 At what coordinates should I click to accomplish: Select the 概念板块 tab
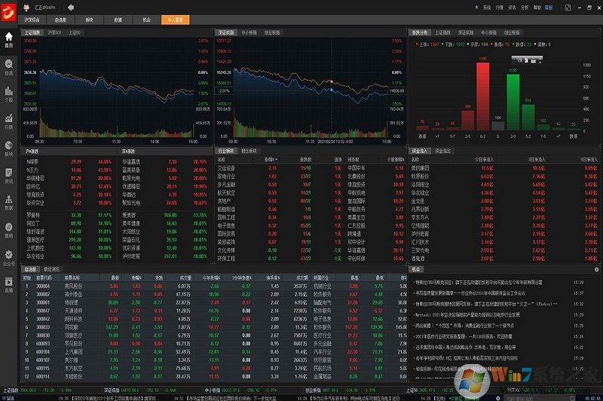click(x=249, y=151)
